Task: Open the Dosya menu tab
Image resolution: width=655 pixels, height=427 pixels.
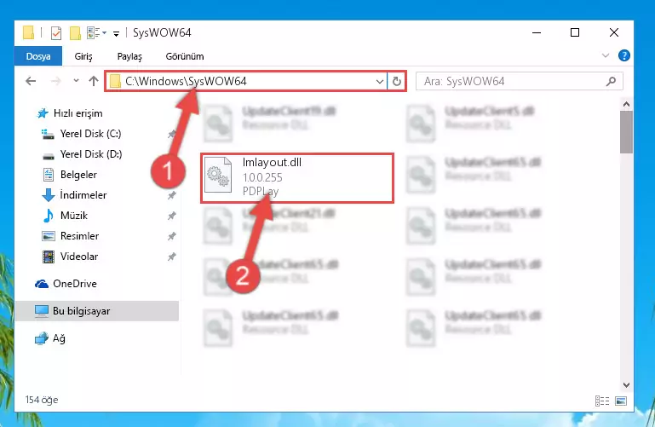Action: point(38,56)
